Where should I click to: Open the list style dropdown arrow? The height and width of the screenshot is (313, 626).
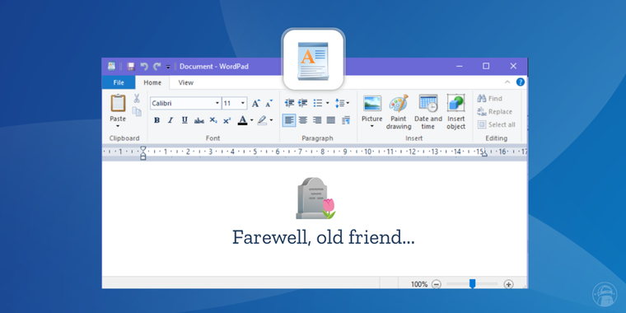click(327, 103)
